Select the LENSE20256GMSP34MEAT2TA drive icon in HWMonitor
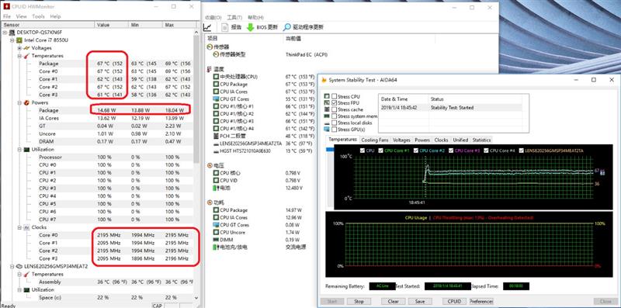 tap(19, 266)
